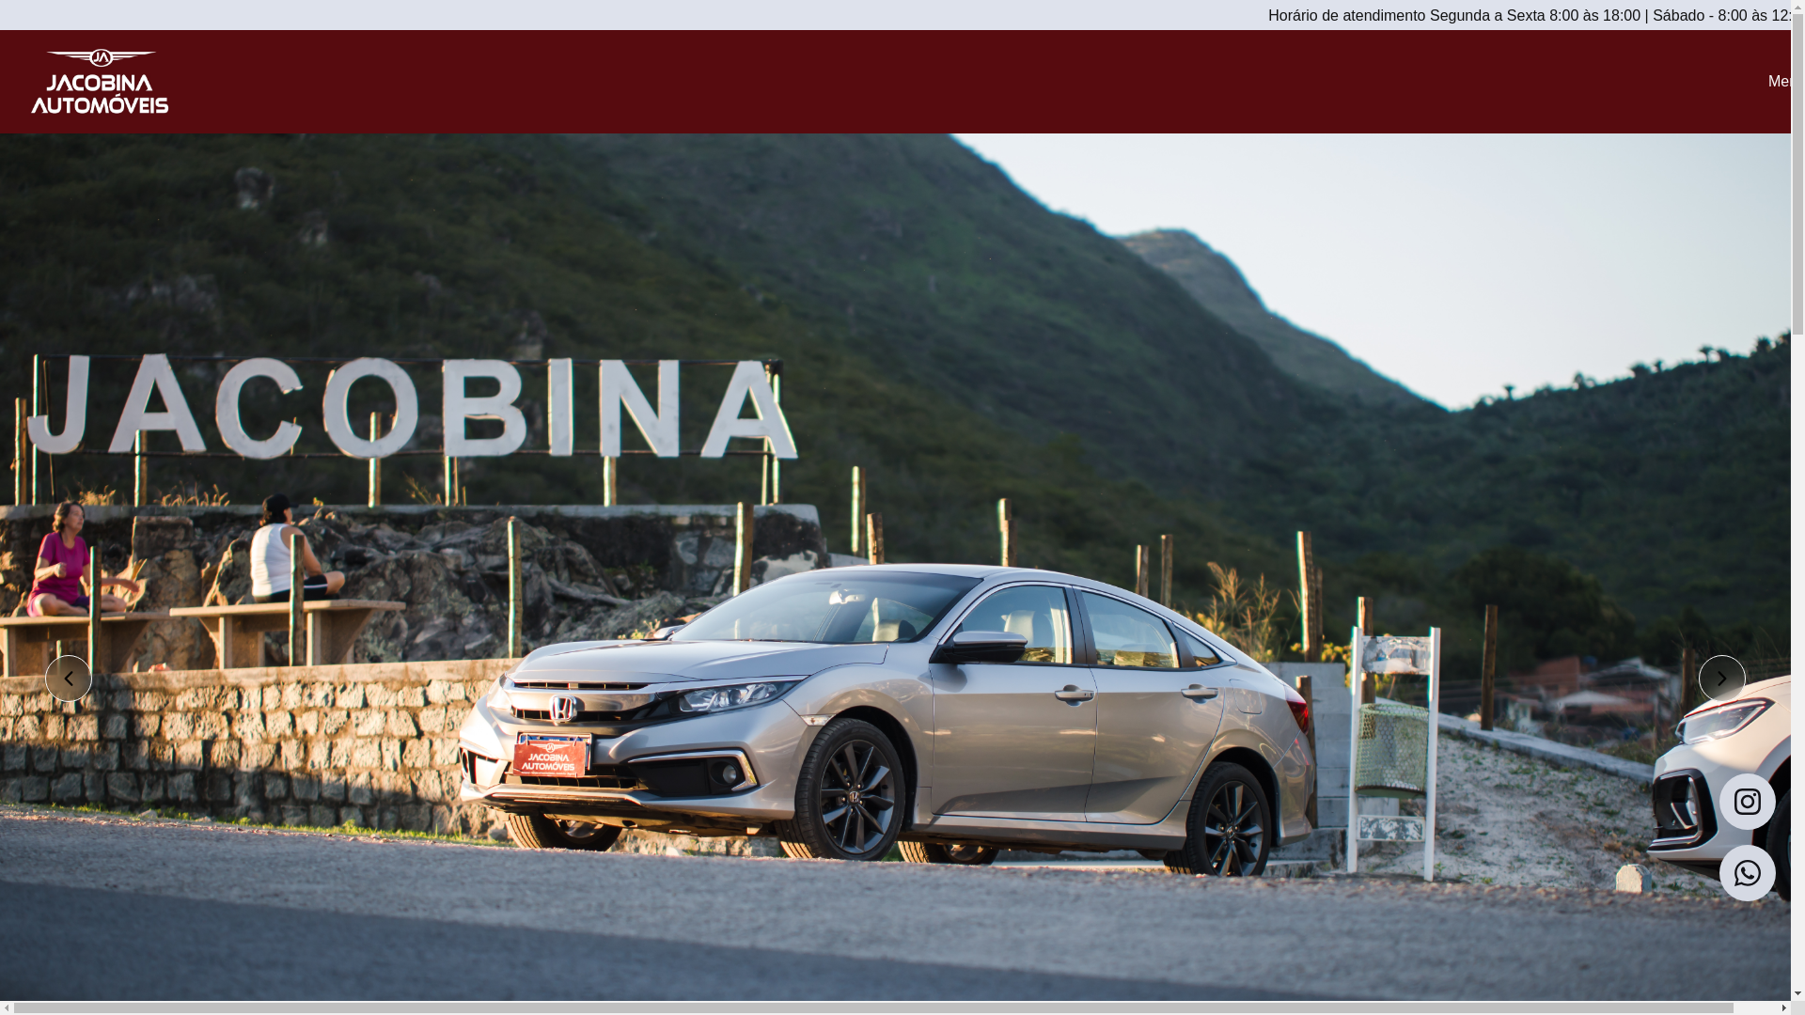Click the vertical scrollbar up arrow
This screenshot has height=1015, width=1805.
1797,8
